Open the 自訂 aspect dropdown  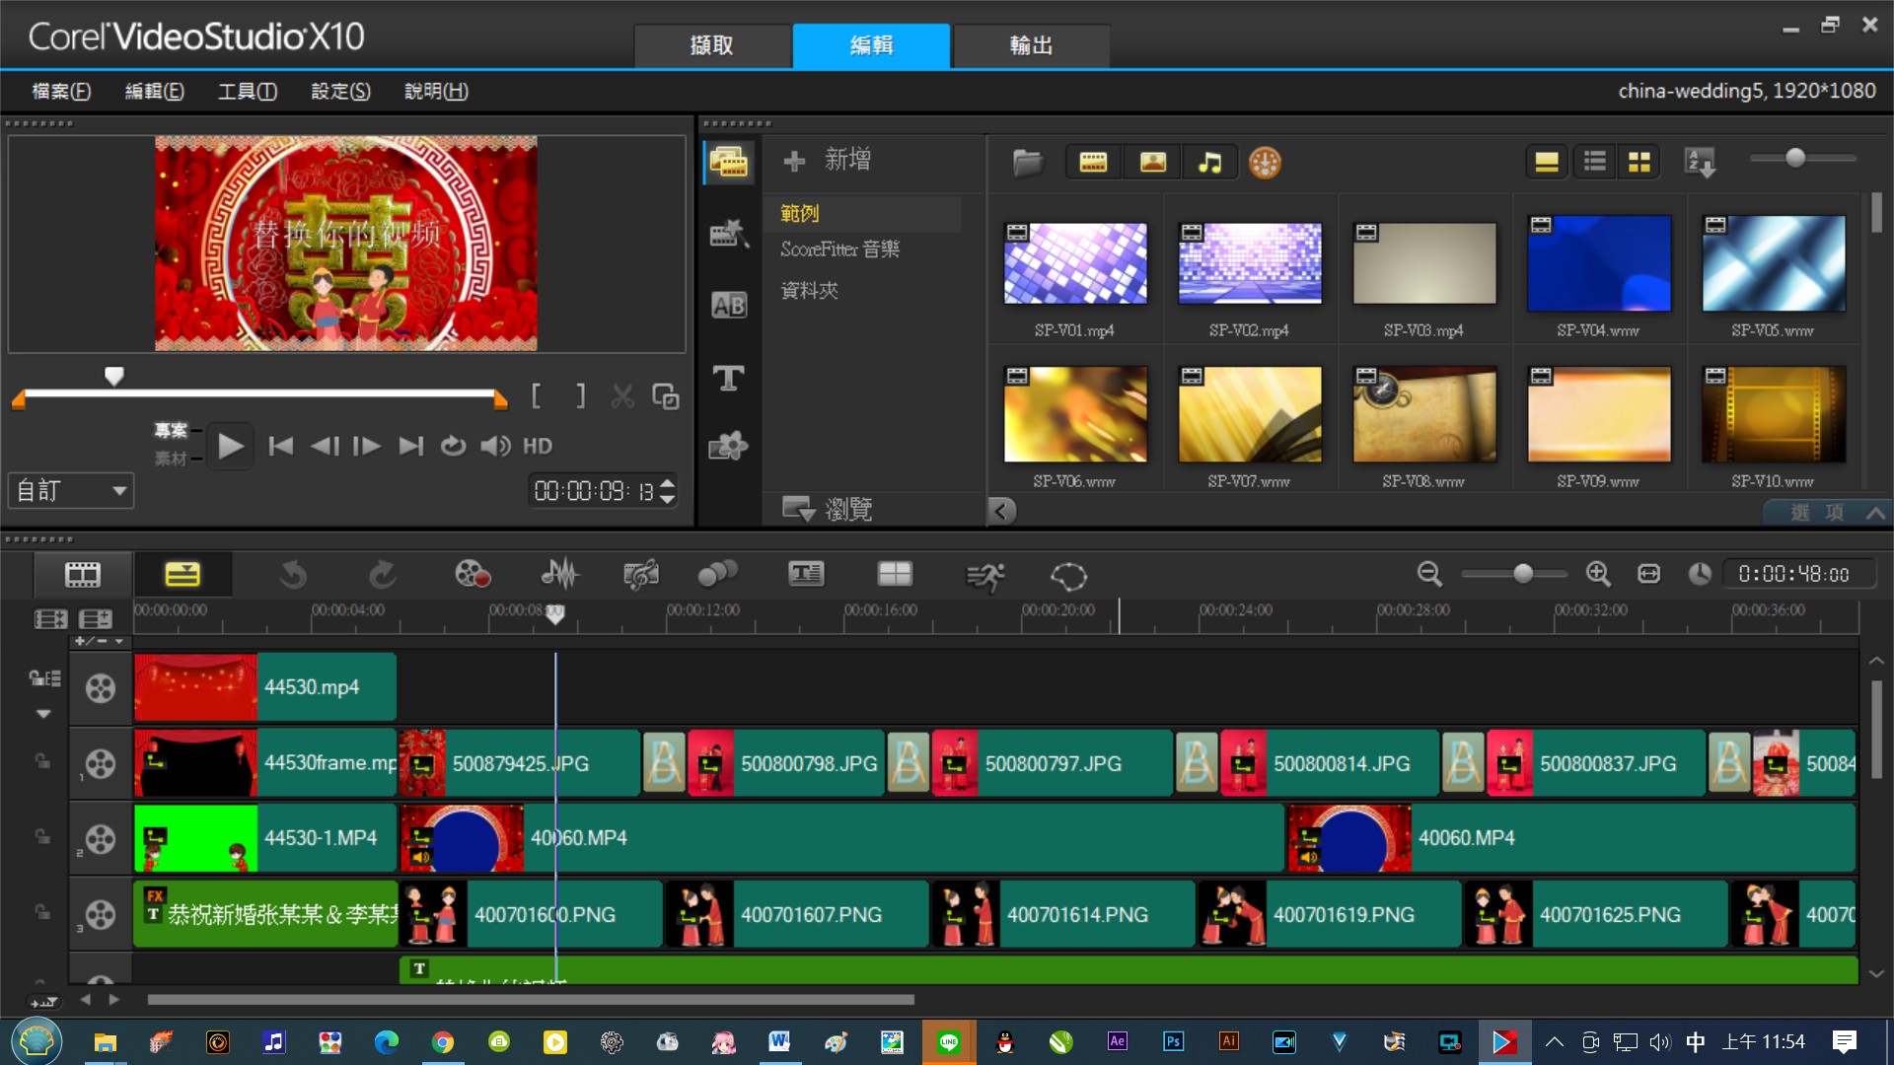pyautogui.click(x=71, y=491)
